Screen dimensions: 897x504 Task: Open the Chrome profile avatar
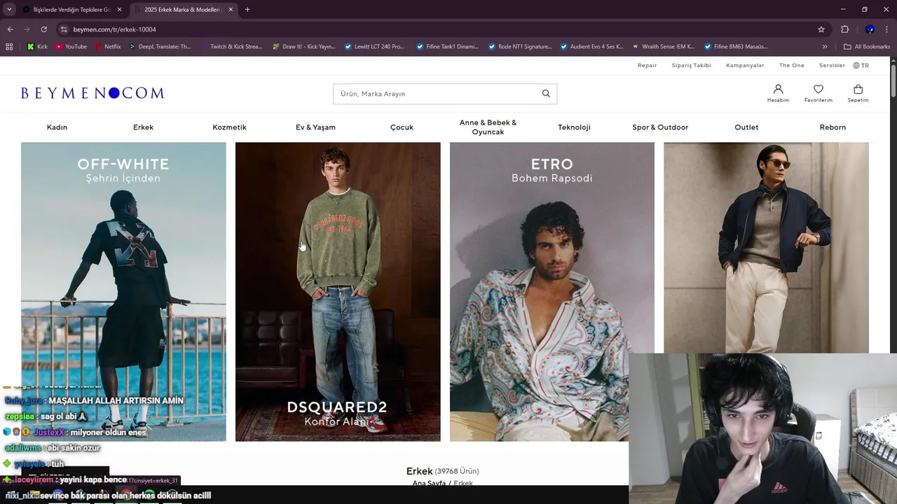(x=870, y=29)
